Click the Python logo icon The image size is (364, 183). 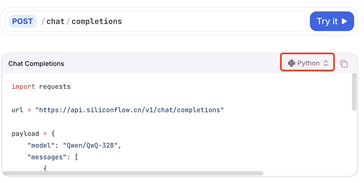[291, 63]
